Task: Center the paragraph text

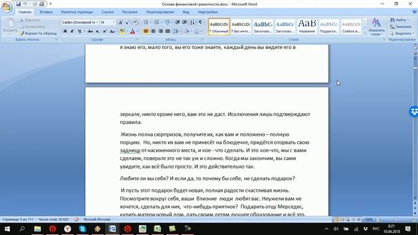Action: (153, 31)
